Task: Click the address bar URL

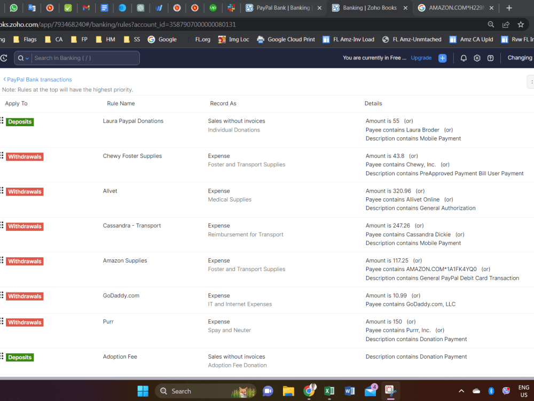Action: pyautogui.click(x=117, y=25)
